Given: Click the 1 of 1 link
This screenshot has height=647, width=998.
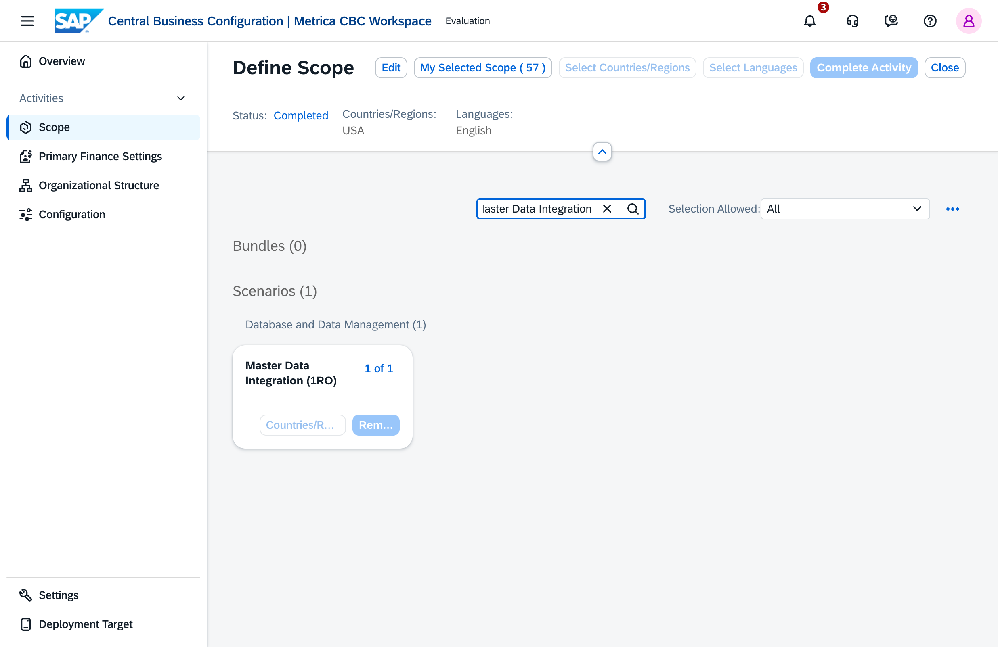Looking at the screenshot, I should pos(378,369).
